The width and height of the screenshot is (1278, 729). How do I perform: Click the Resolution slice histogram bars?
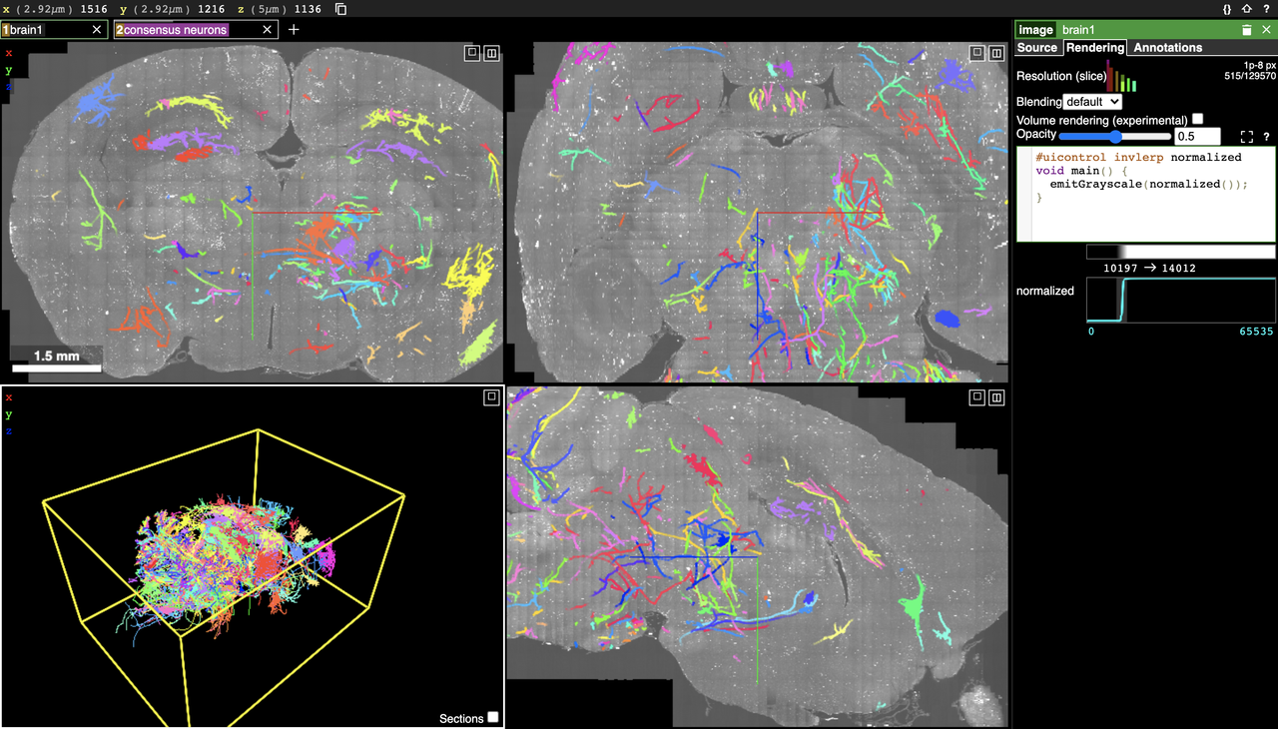coord(1122,76)
